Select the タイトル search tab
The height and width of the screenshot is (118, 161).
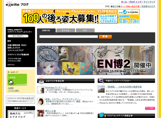(x=66, y=30)
